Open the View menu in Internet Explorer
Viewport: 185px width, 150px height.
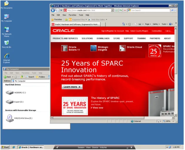64,15
